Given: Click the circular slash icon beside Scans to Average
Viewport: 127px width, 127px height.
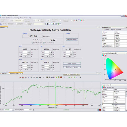Looking at the screenshot, I should click(38, 21).
